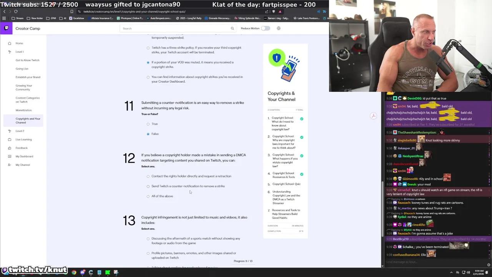Select 'All of the above' for question 12
Image resolution: width=492 pixels, height=277 pixels.
pos(148,196)
